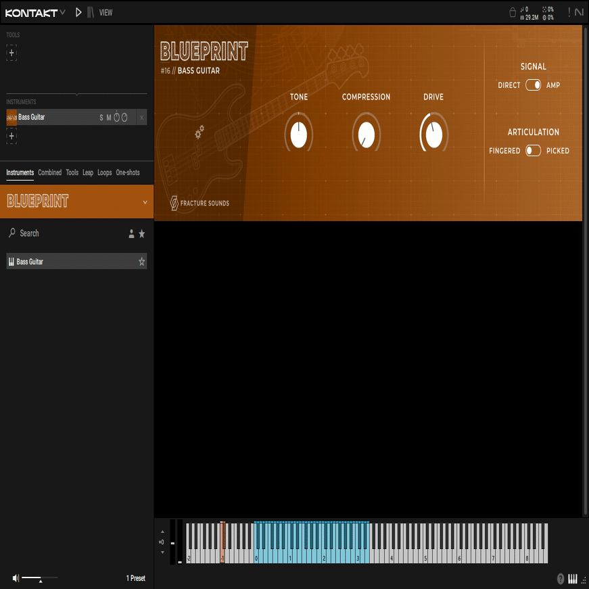The height and width of the screenshot is (589, 589).
Task: Click the mod wheel strip
Action: tap(180, 542)
